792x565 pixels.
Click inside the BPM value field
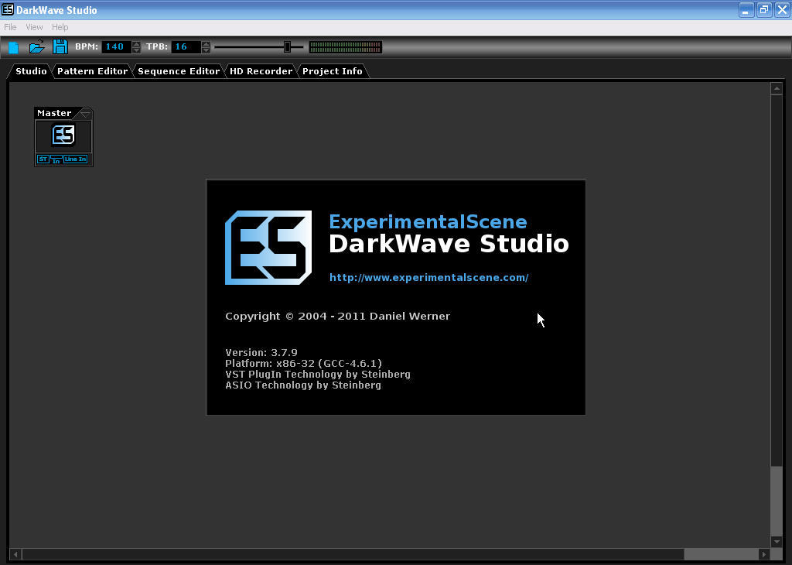116,46
